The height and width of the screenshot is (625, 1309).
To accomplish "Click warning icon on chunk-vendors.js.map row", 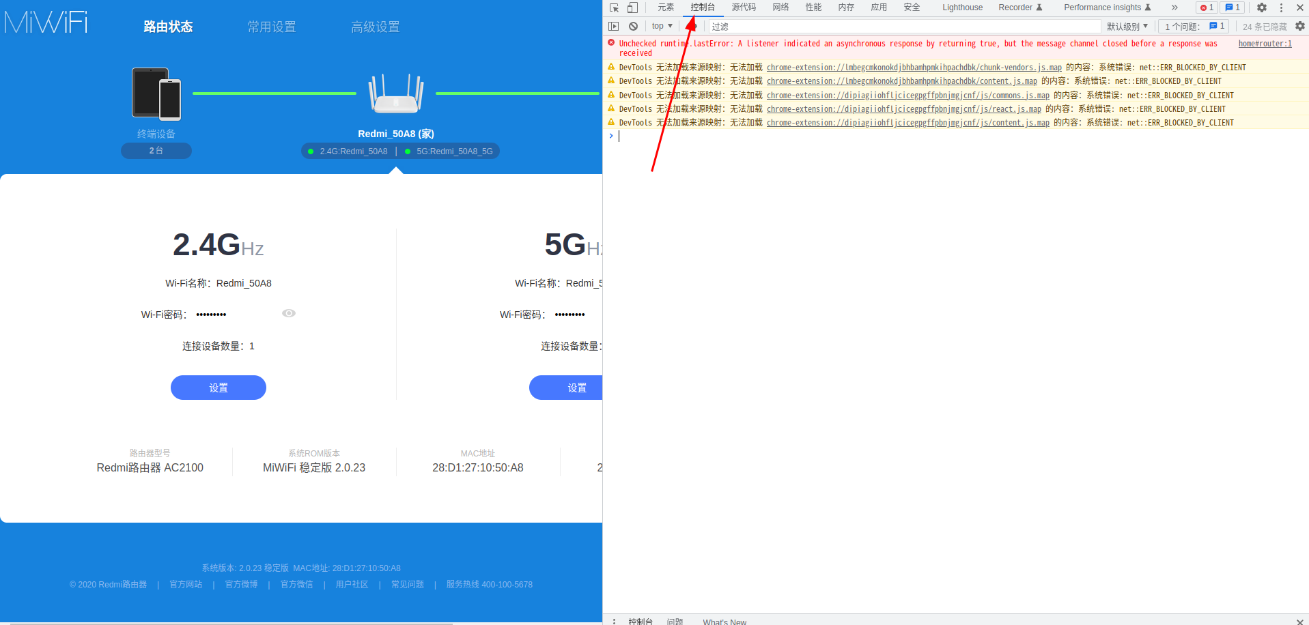I will click(x=611, y=67).
